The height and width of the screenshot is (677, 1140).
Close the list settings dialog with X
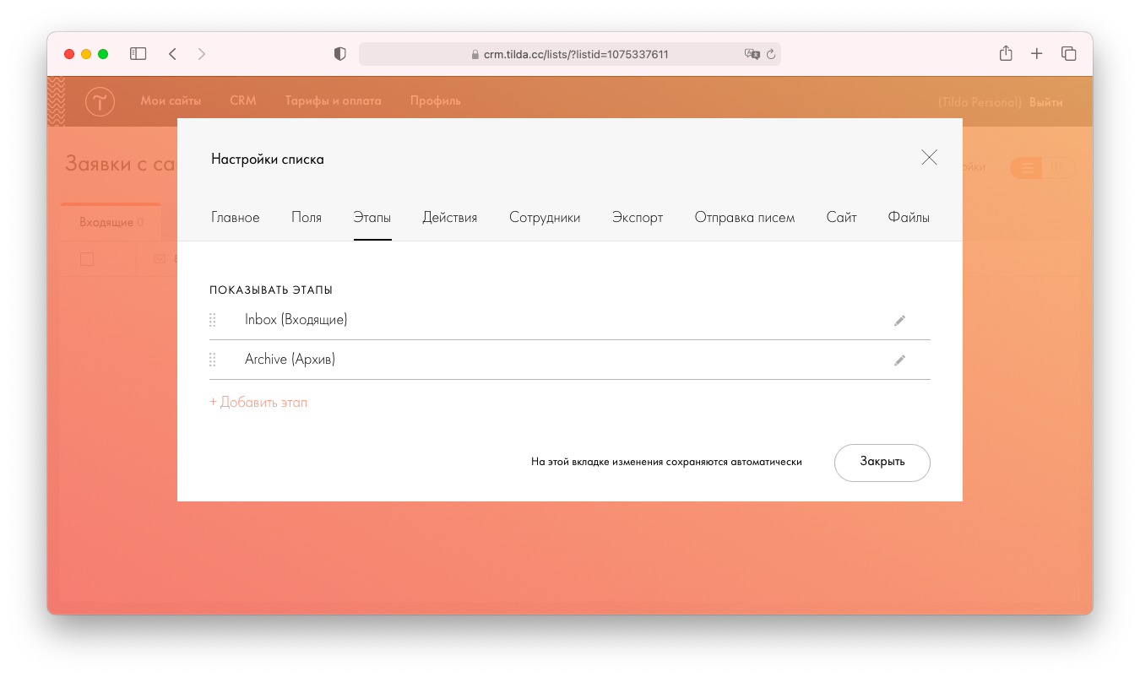point(929,157)
